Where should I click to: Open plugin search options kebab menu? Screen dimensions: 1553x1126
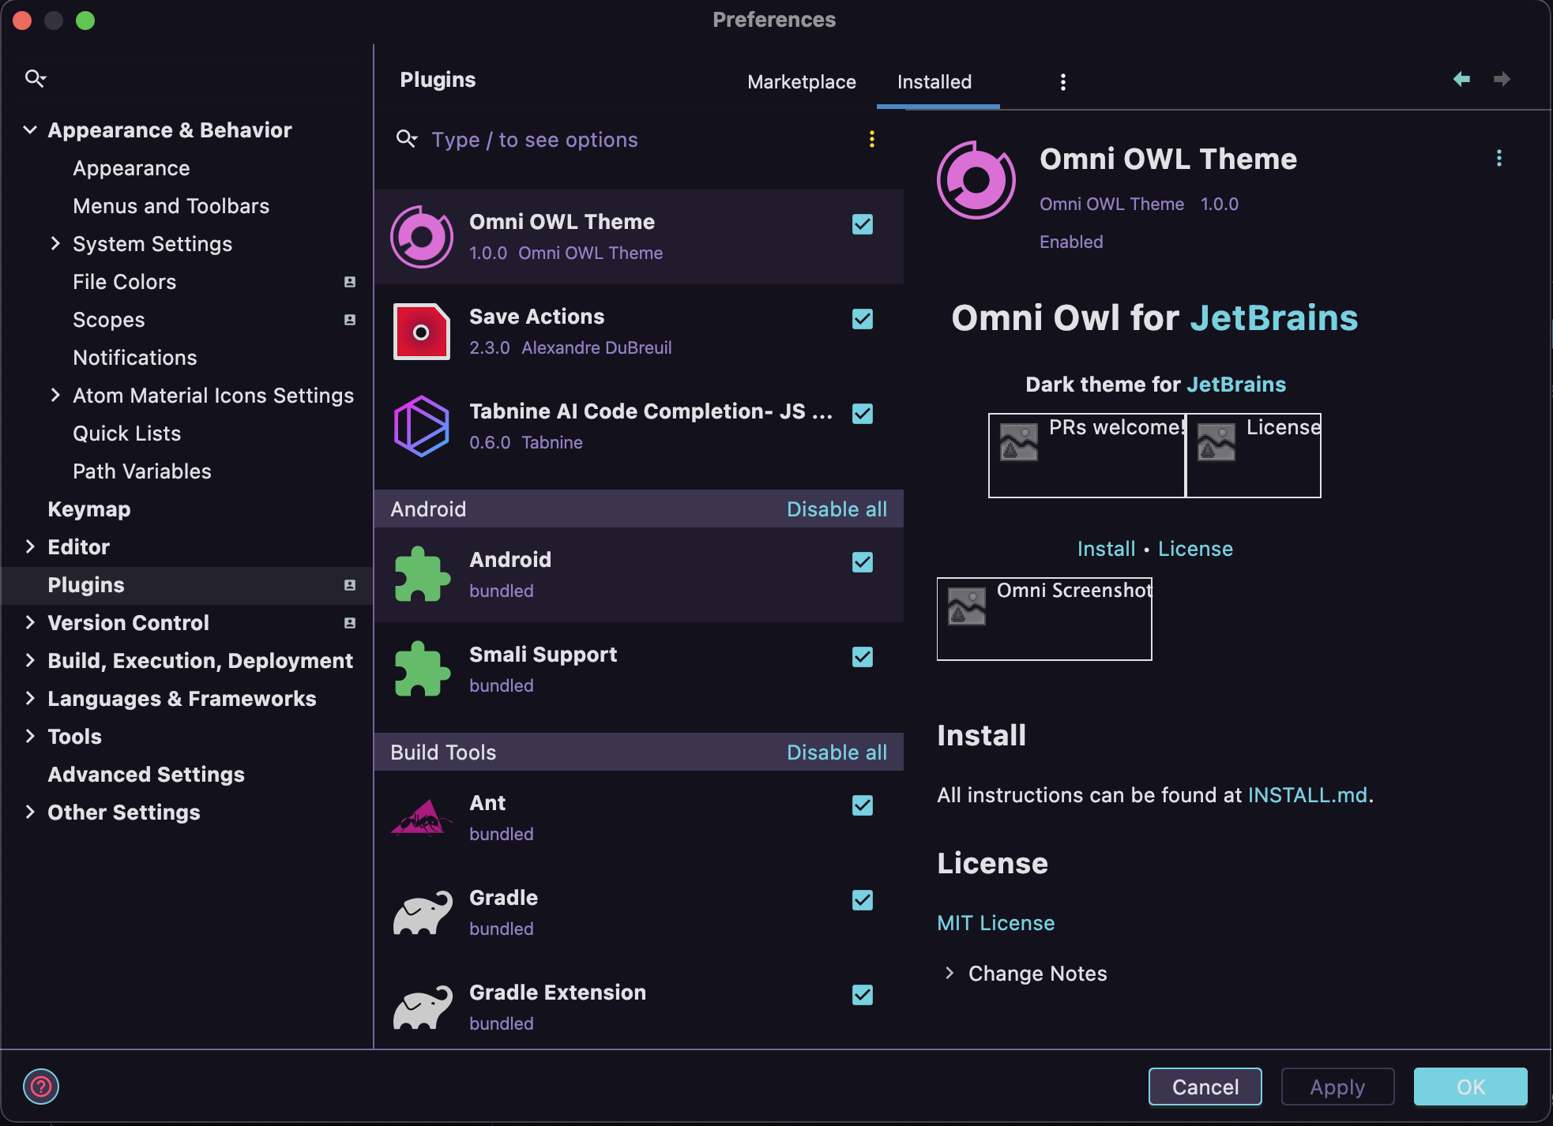point(871,140)
